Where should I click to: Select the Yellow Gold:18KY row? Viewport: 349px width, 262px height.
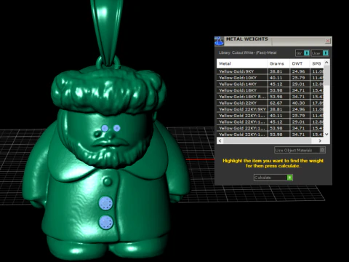pyautogui.click(x=270, y=90)
